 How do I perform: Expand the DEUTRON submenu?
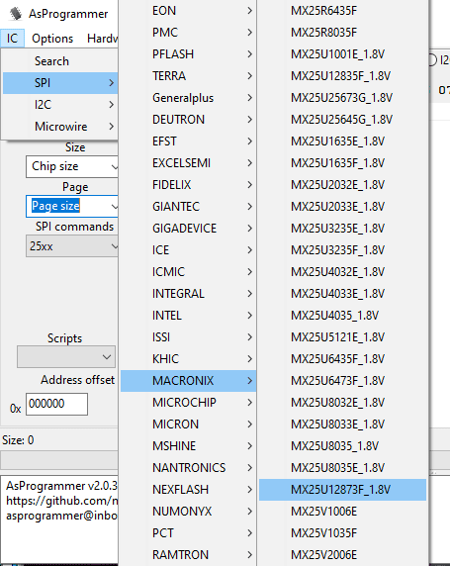[x=188, y=119]
